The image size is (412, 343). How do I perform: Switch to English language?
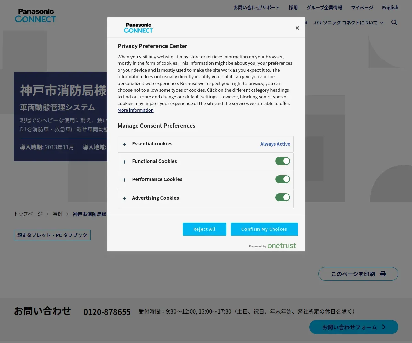click(390, 8)
